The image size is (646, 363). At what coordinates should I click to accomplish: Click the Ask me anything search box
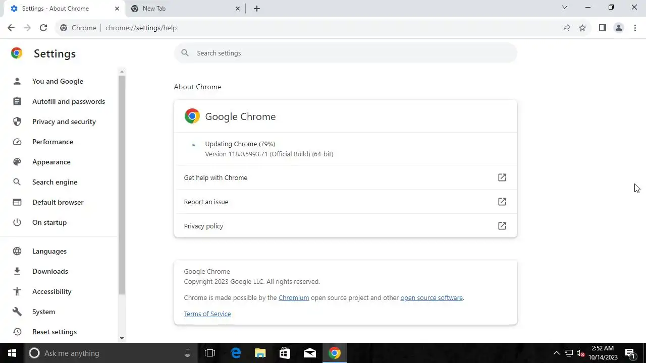pos(110,353)
